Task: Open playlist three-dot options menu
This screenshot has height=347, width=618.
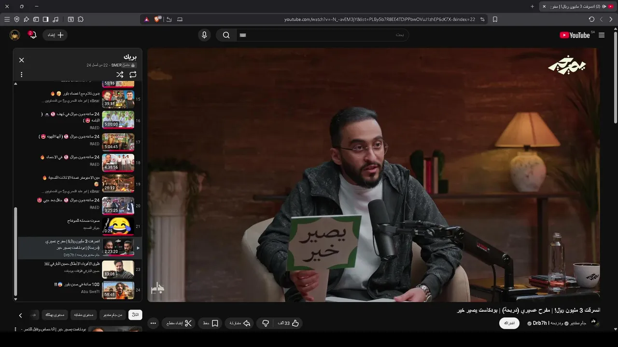Action: [21, 75]
